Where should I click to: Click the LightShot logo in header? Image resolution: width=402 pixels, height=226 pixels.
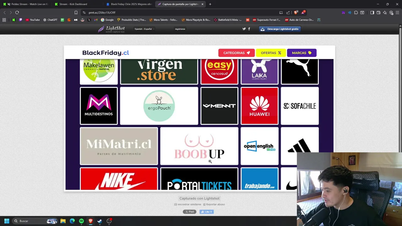tap(111, 29)
